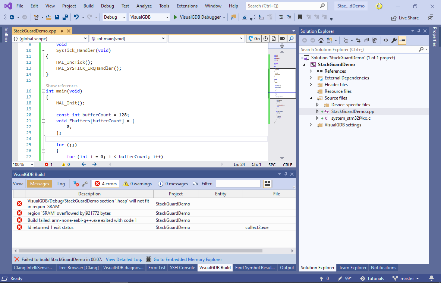Click View Detailed Log link

pos(124,260)
